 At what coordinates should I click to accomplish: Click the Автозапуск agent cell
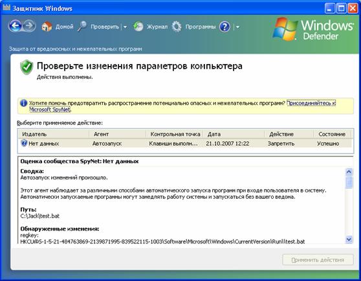[x=107, y=144]
